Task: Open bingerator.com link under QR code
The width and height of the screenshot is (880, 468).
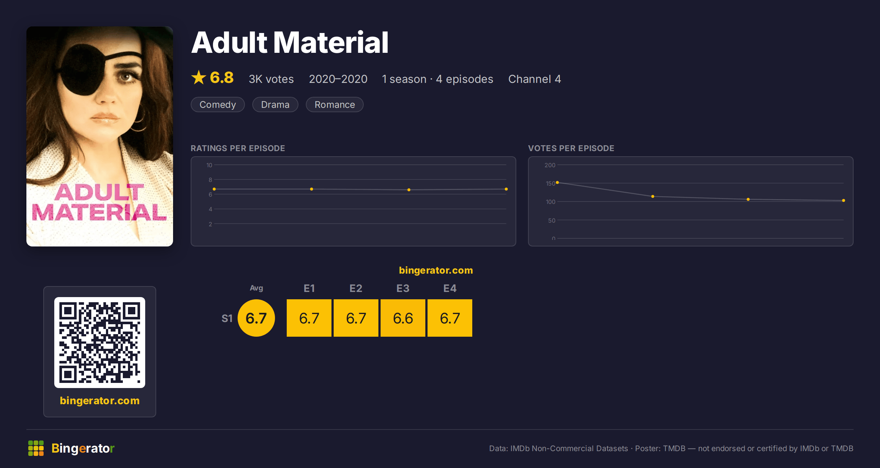Action: (100, 401)
